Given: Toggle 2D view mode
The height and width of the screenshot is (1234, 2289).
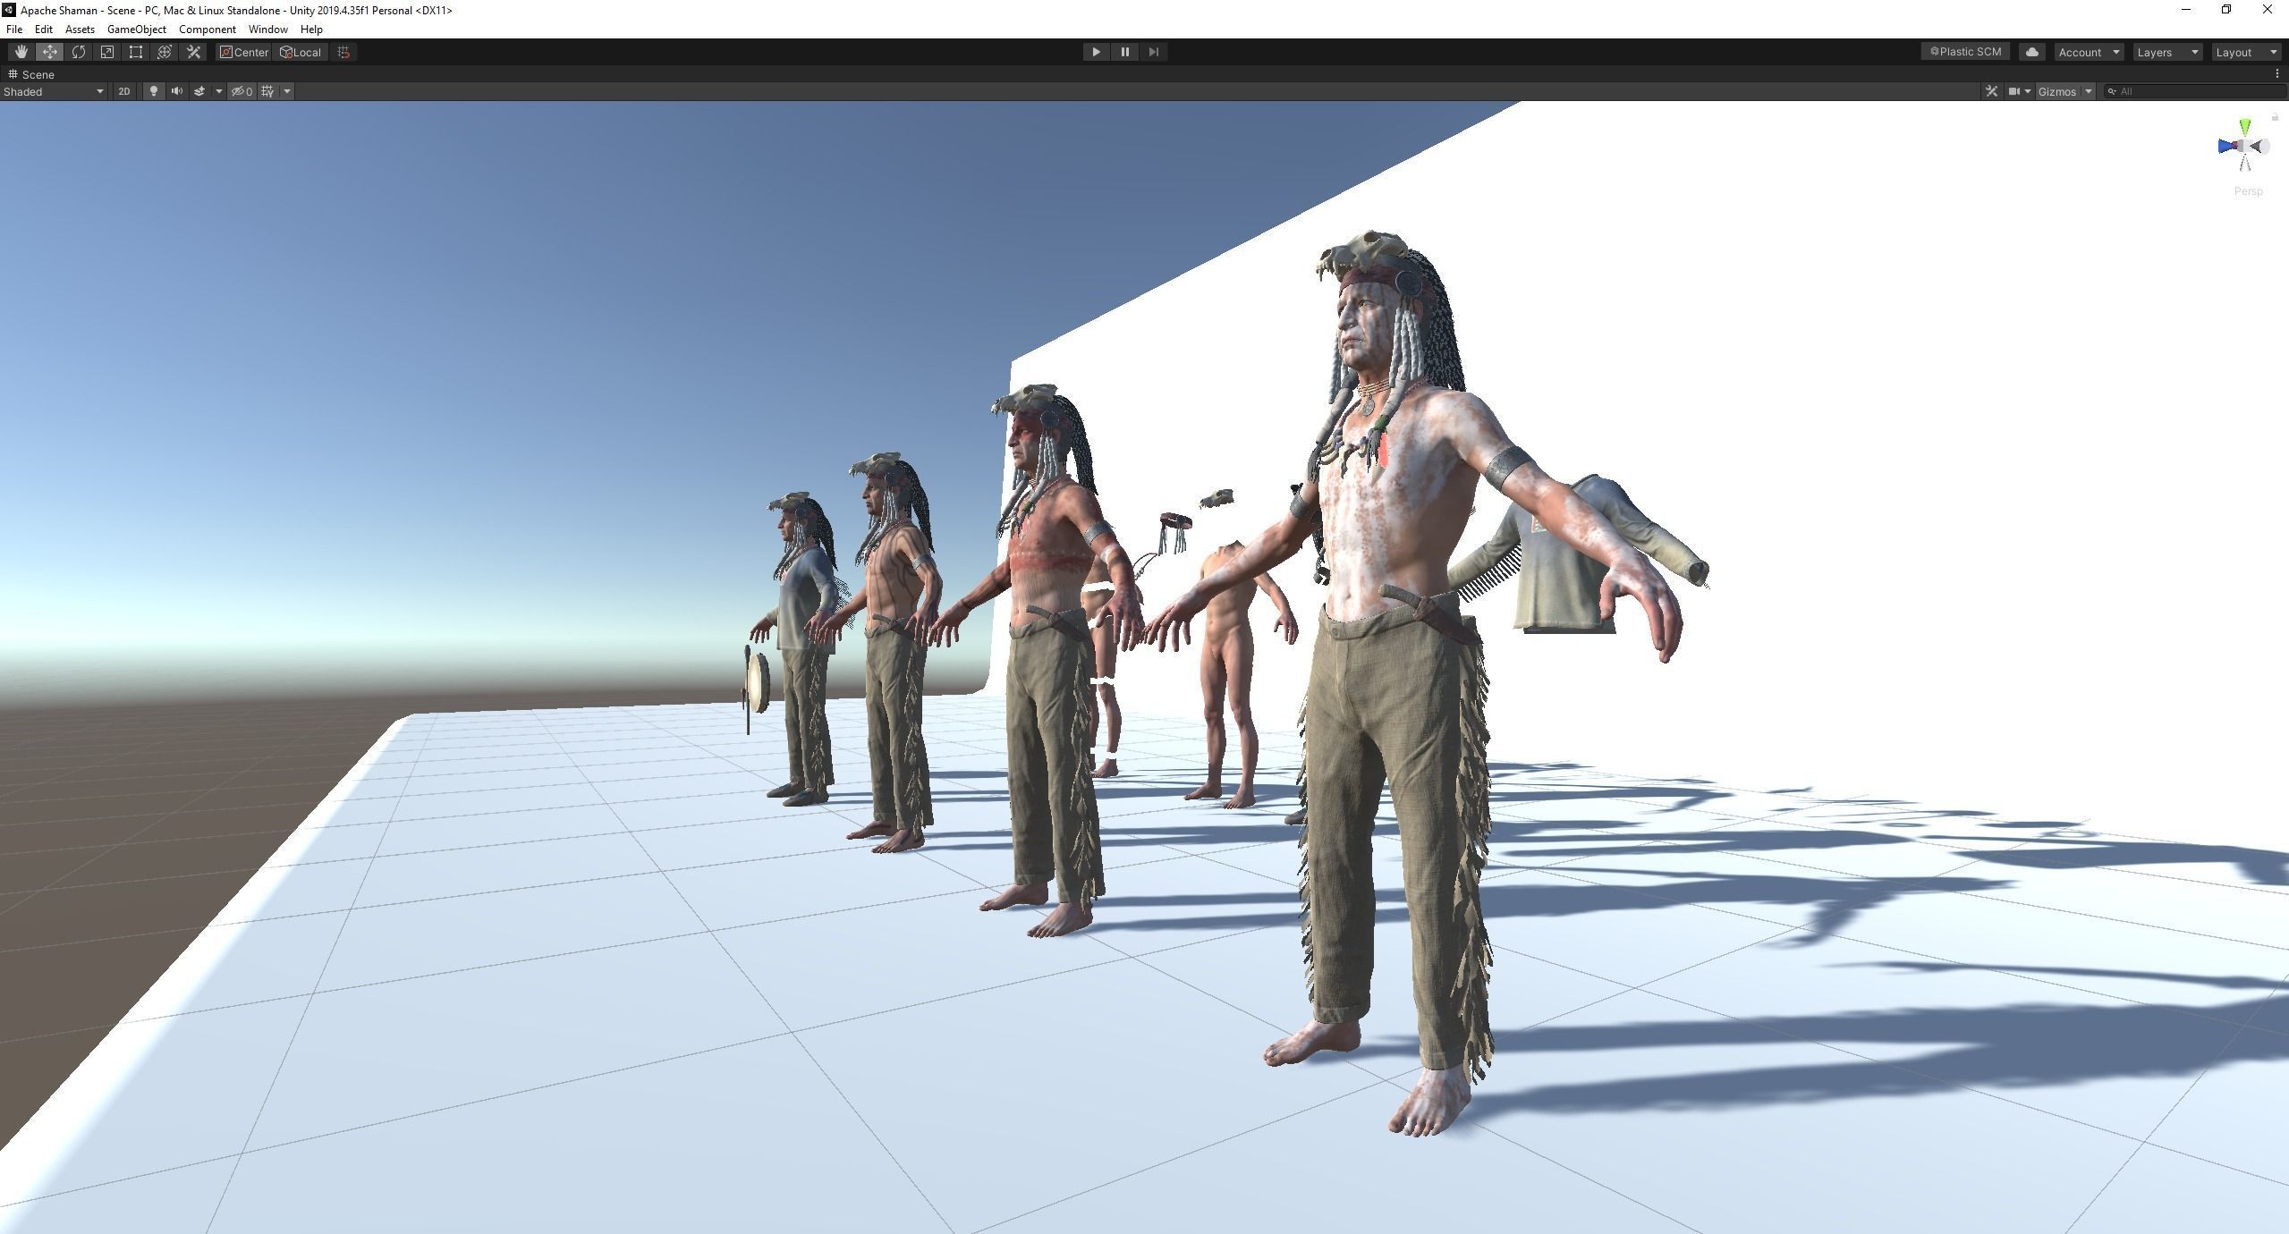Looking at the screenshot, I should (123, 91).
